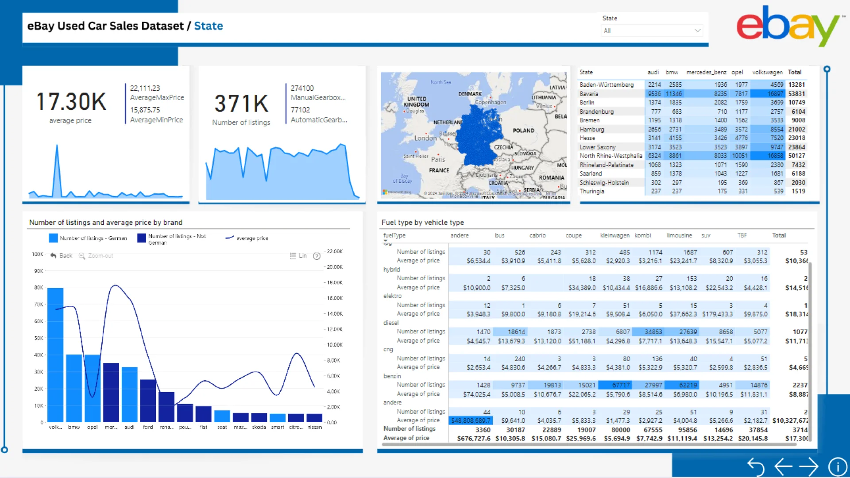Click the fuel table horizontal scrollbar
This screenshot has height=478, width=850.
tap(588, 444)
